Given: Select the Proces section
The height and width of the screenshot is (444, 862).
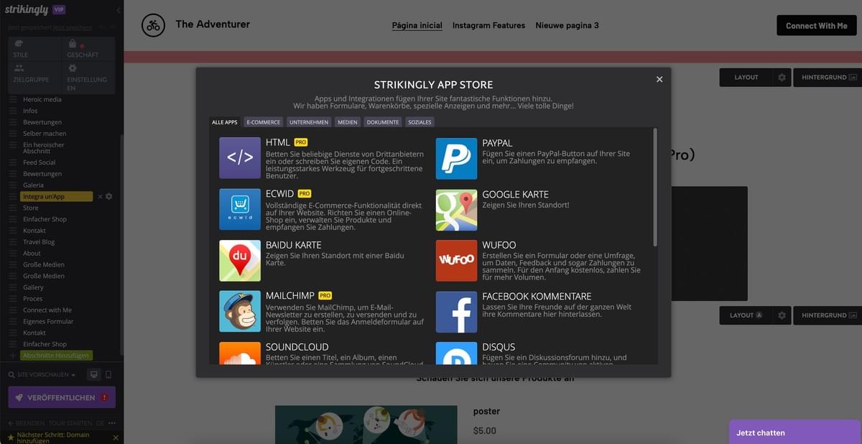Looking at the screenshot, I should (x=33, y=298).
